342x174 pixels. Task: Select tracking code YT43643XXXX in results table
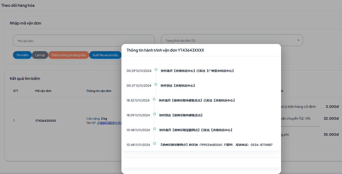tap(46, 121)
